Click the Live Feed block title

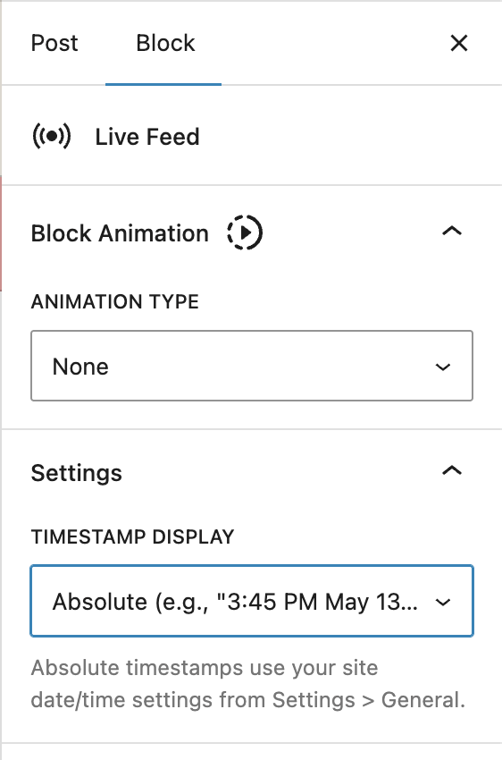pyautogui.click(x=147, y=137)
